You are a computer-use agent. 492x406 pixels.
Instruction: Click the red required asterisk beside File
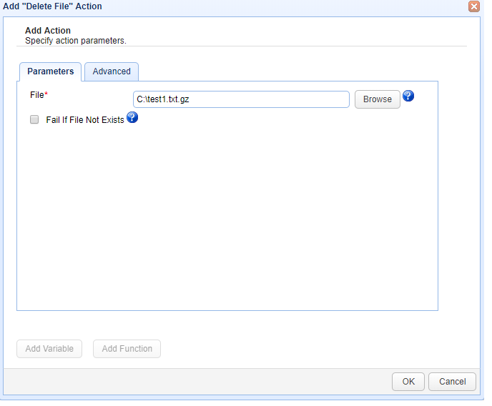click(46, 94)
